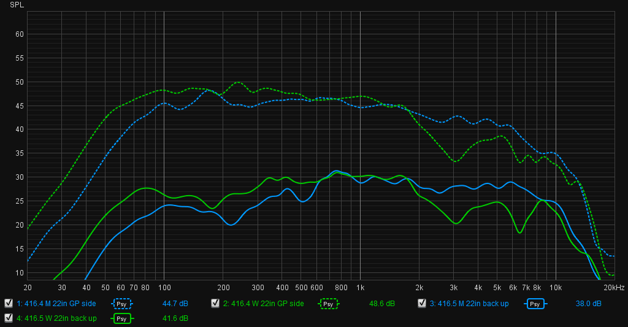Click the 2k frequency axis label
Image resolution: width=628 pixels, height=327 pixels.
(419, 288)
